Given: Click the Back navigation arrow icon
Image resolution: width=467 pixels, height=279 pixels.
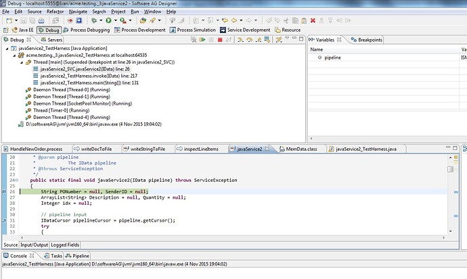Looking at the screenshot, I should click(x=234, y=20).
